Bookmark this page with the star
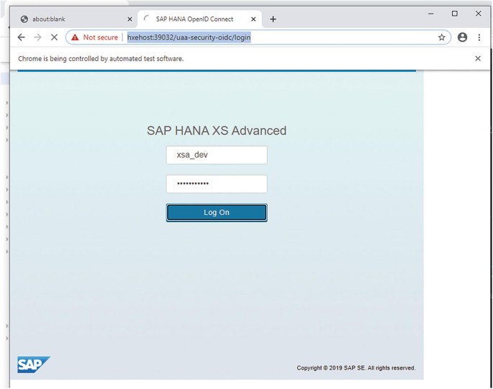Viewport: 493px width, 389px height. (x=441, y=37)
